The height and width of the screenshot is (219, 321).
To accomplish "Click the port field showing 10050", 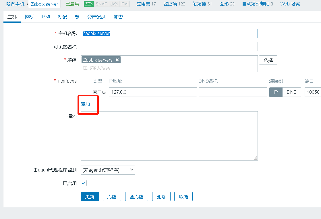I will (313, 92).
